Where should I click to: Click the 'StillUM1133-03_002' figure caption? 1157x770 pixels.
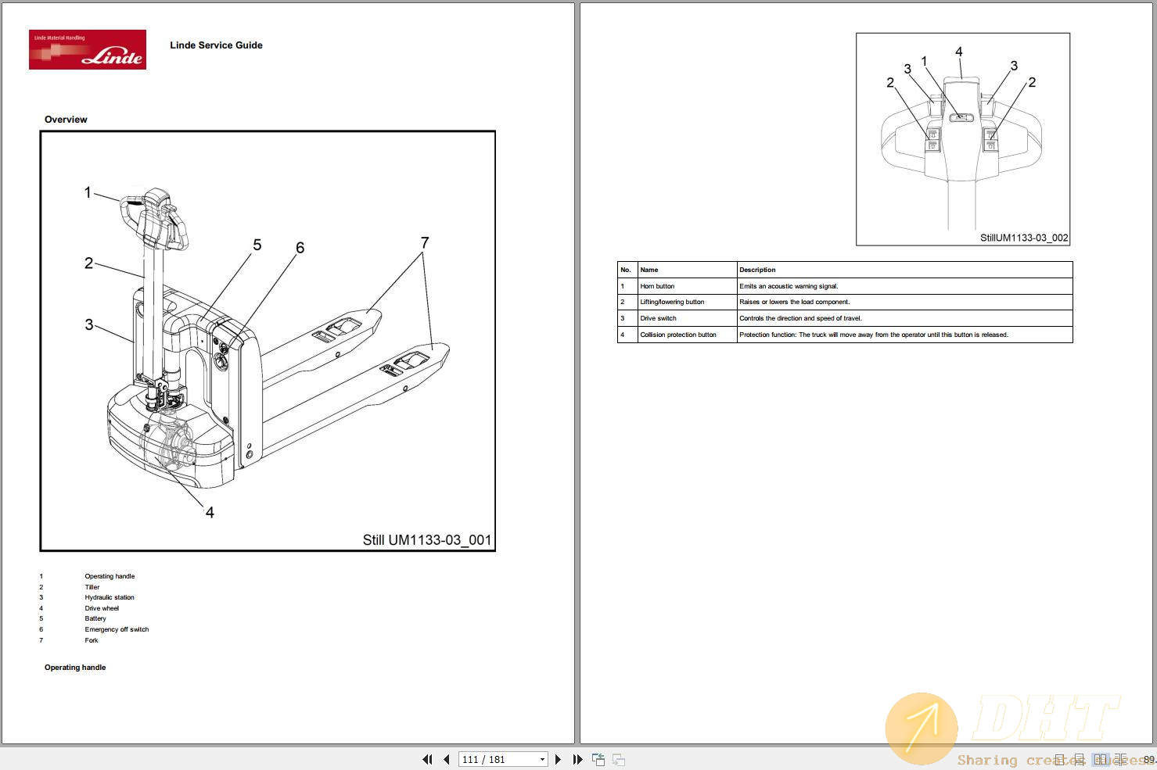1024,238
